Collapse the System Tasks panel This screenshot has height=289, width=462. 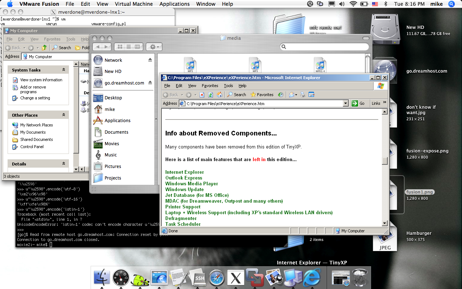[x=64, y=70]
